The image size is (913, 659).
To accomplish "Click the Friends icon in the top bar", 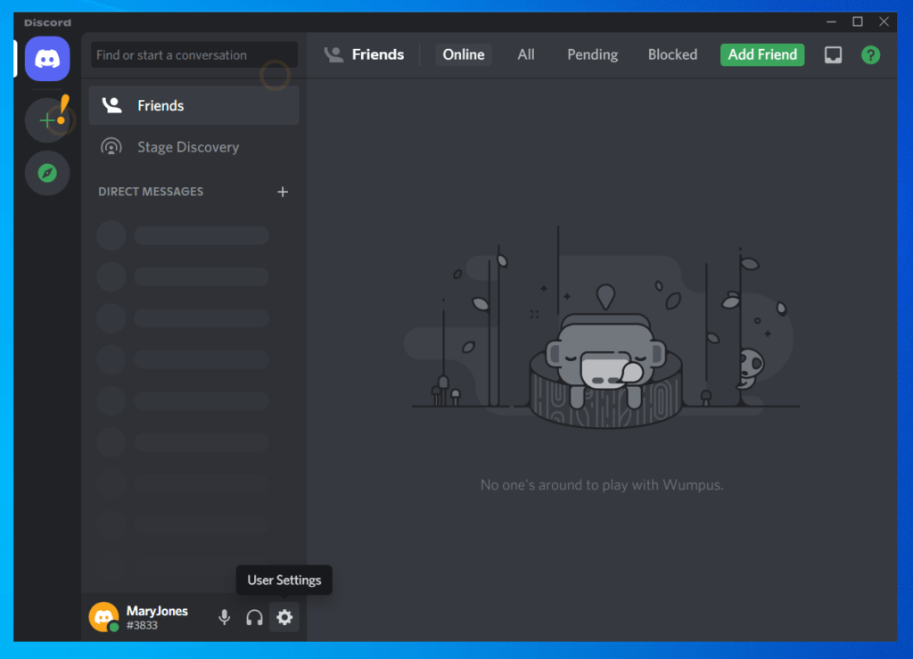I will tap(333, 54).
